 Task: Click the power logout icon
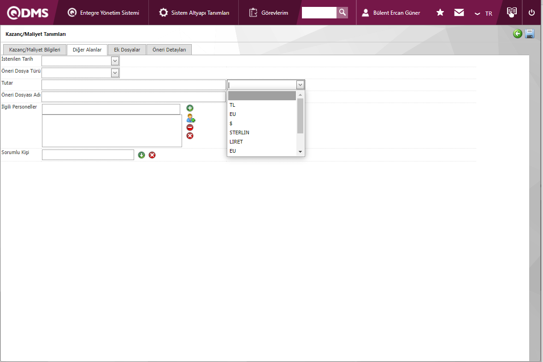coord(531,12)
